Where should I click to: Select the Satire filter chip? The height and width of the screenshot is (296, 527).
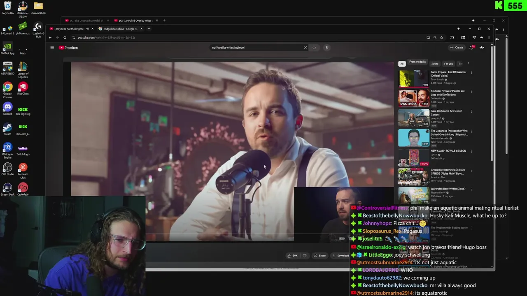pyautogui.click(x=435, y=64)
